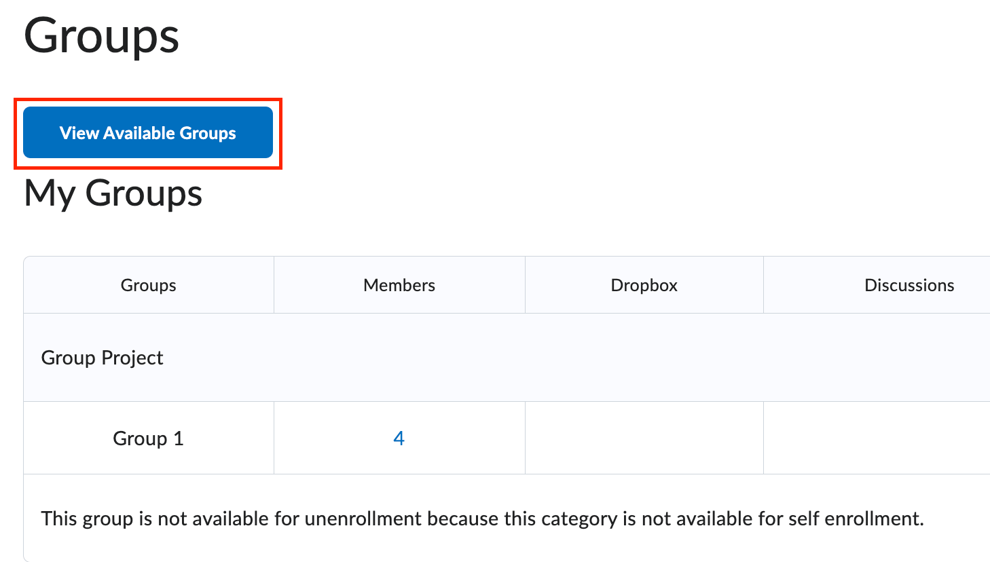Open the member list link showing 4

pyautogui.click(x=399, y=438)
